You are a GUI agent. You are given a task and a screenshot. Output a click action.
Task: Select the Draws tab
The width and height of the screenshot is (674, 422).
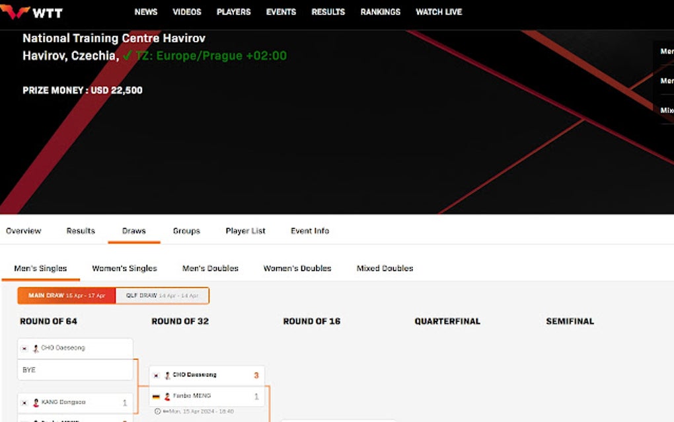coord(134,231)
